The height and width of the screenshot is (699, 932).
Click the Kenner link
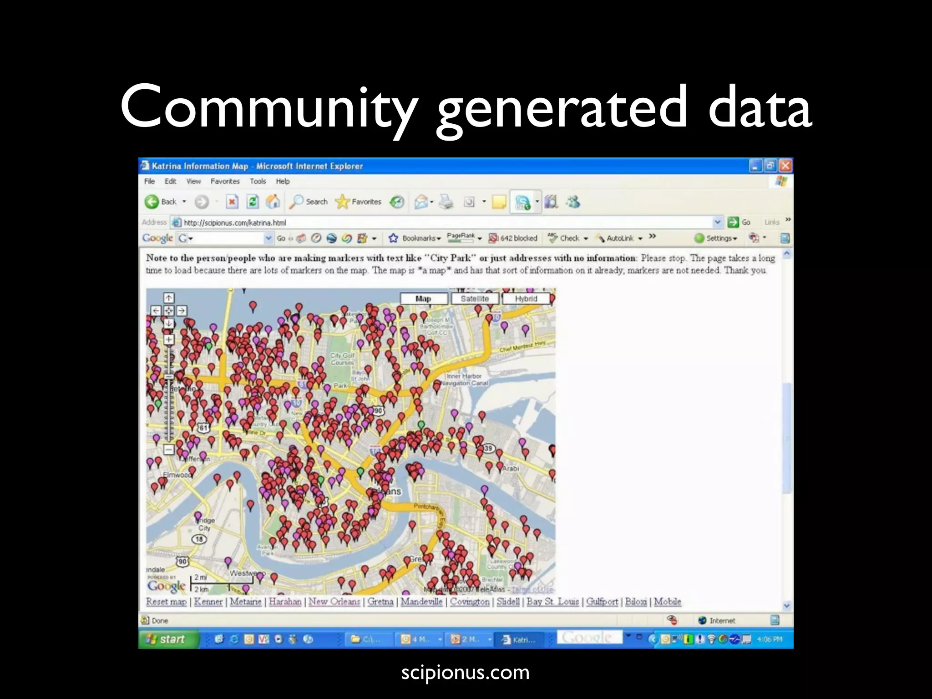[x=208, y=602]
